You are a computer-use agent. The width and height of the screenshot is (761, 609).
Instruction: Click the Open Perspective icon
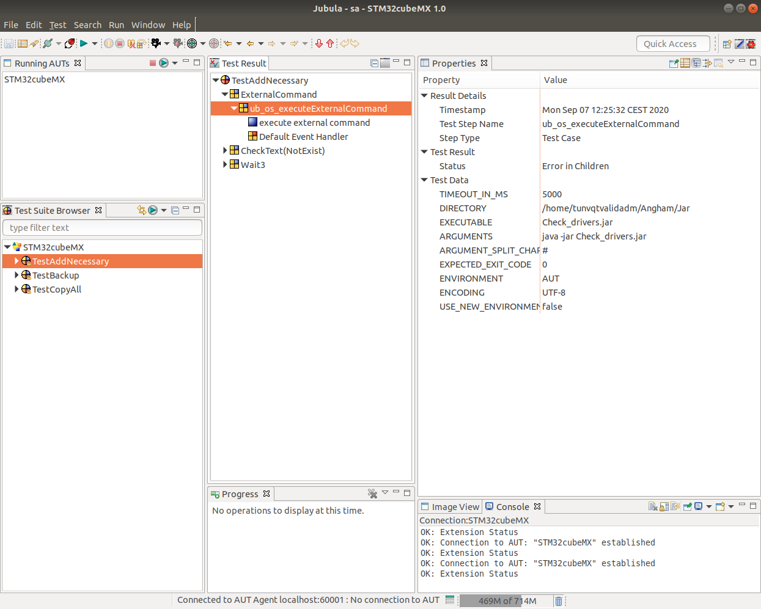pyautogui.click(x=727, y=44)
